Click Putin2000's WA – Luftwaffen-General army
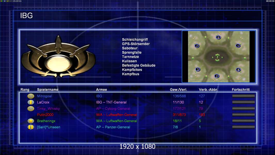Viewport: 275px width, 155px height. 116,115
